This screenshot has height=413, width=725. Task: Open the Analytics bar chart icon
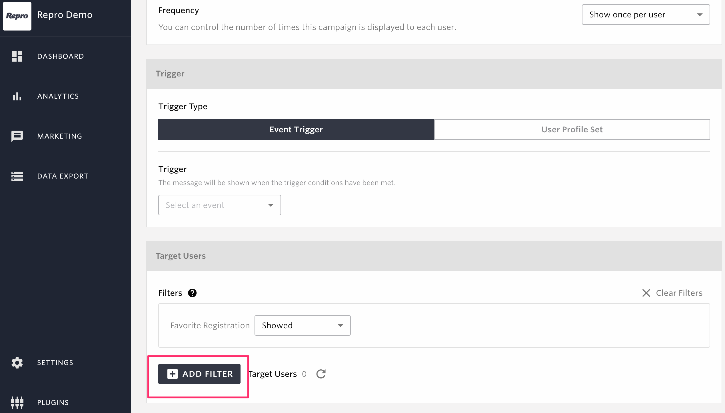[17, 96]
